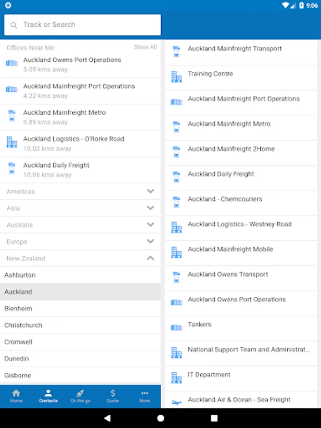The image size is (321, 428).
Task: Expand the Americas region
Action: pyautogui.click(x=80, y=191)
